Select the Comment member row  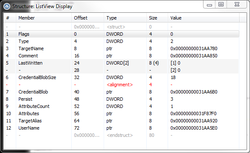click(121, 56)
